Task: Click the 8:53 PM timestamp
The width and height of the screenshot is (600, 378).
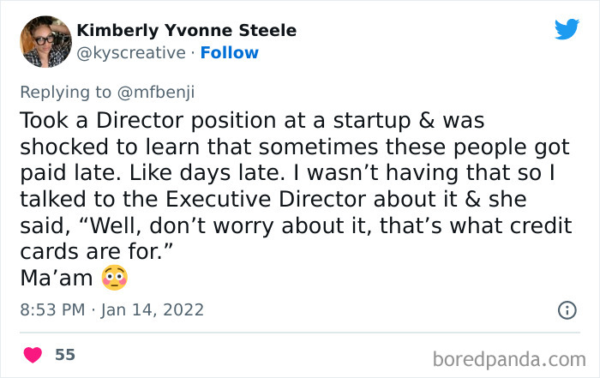Action: pos(53,310)
